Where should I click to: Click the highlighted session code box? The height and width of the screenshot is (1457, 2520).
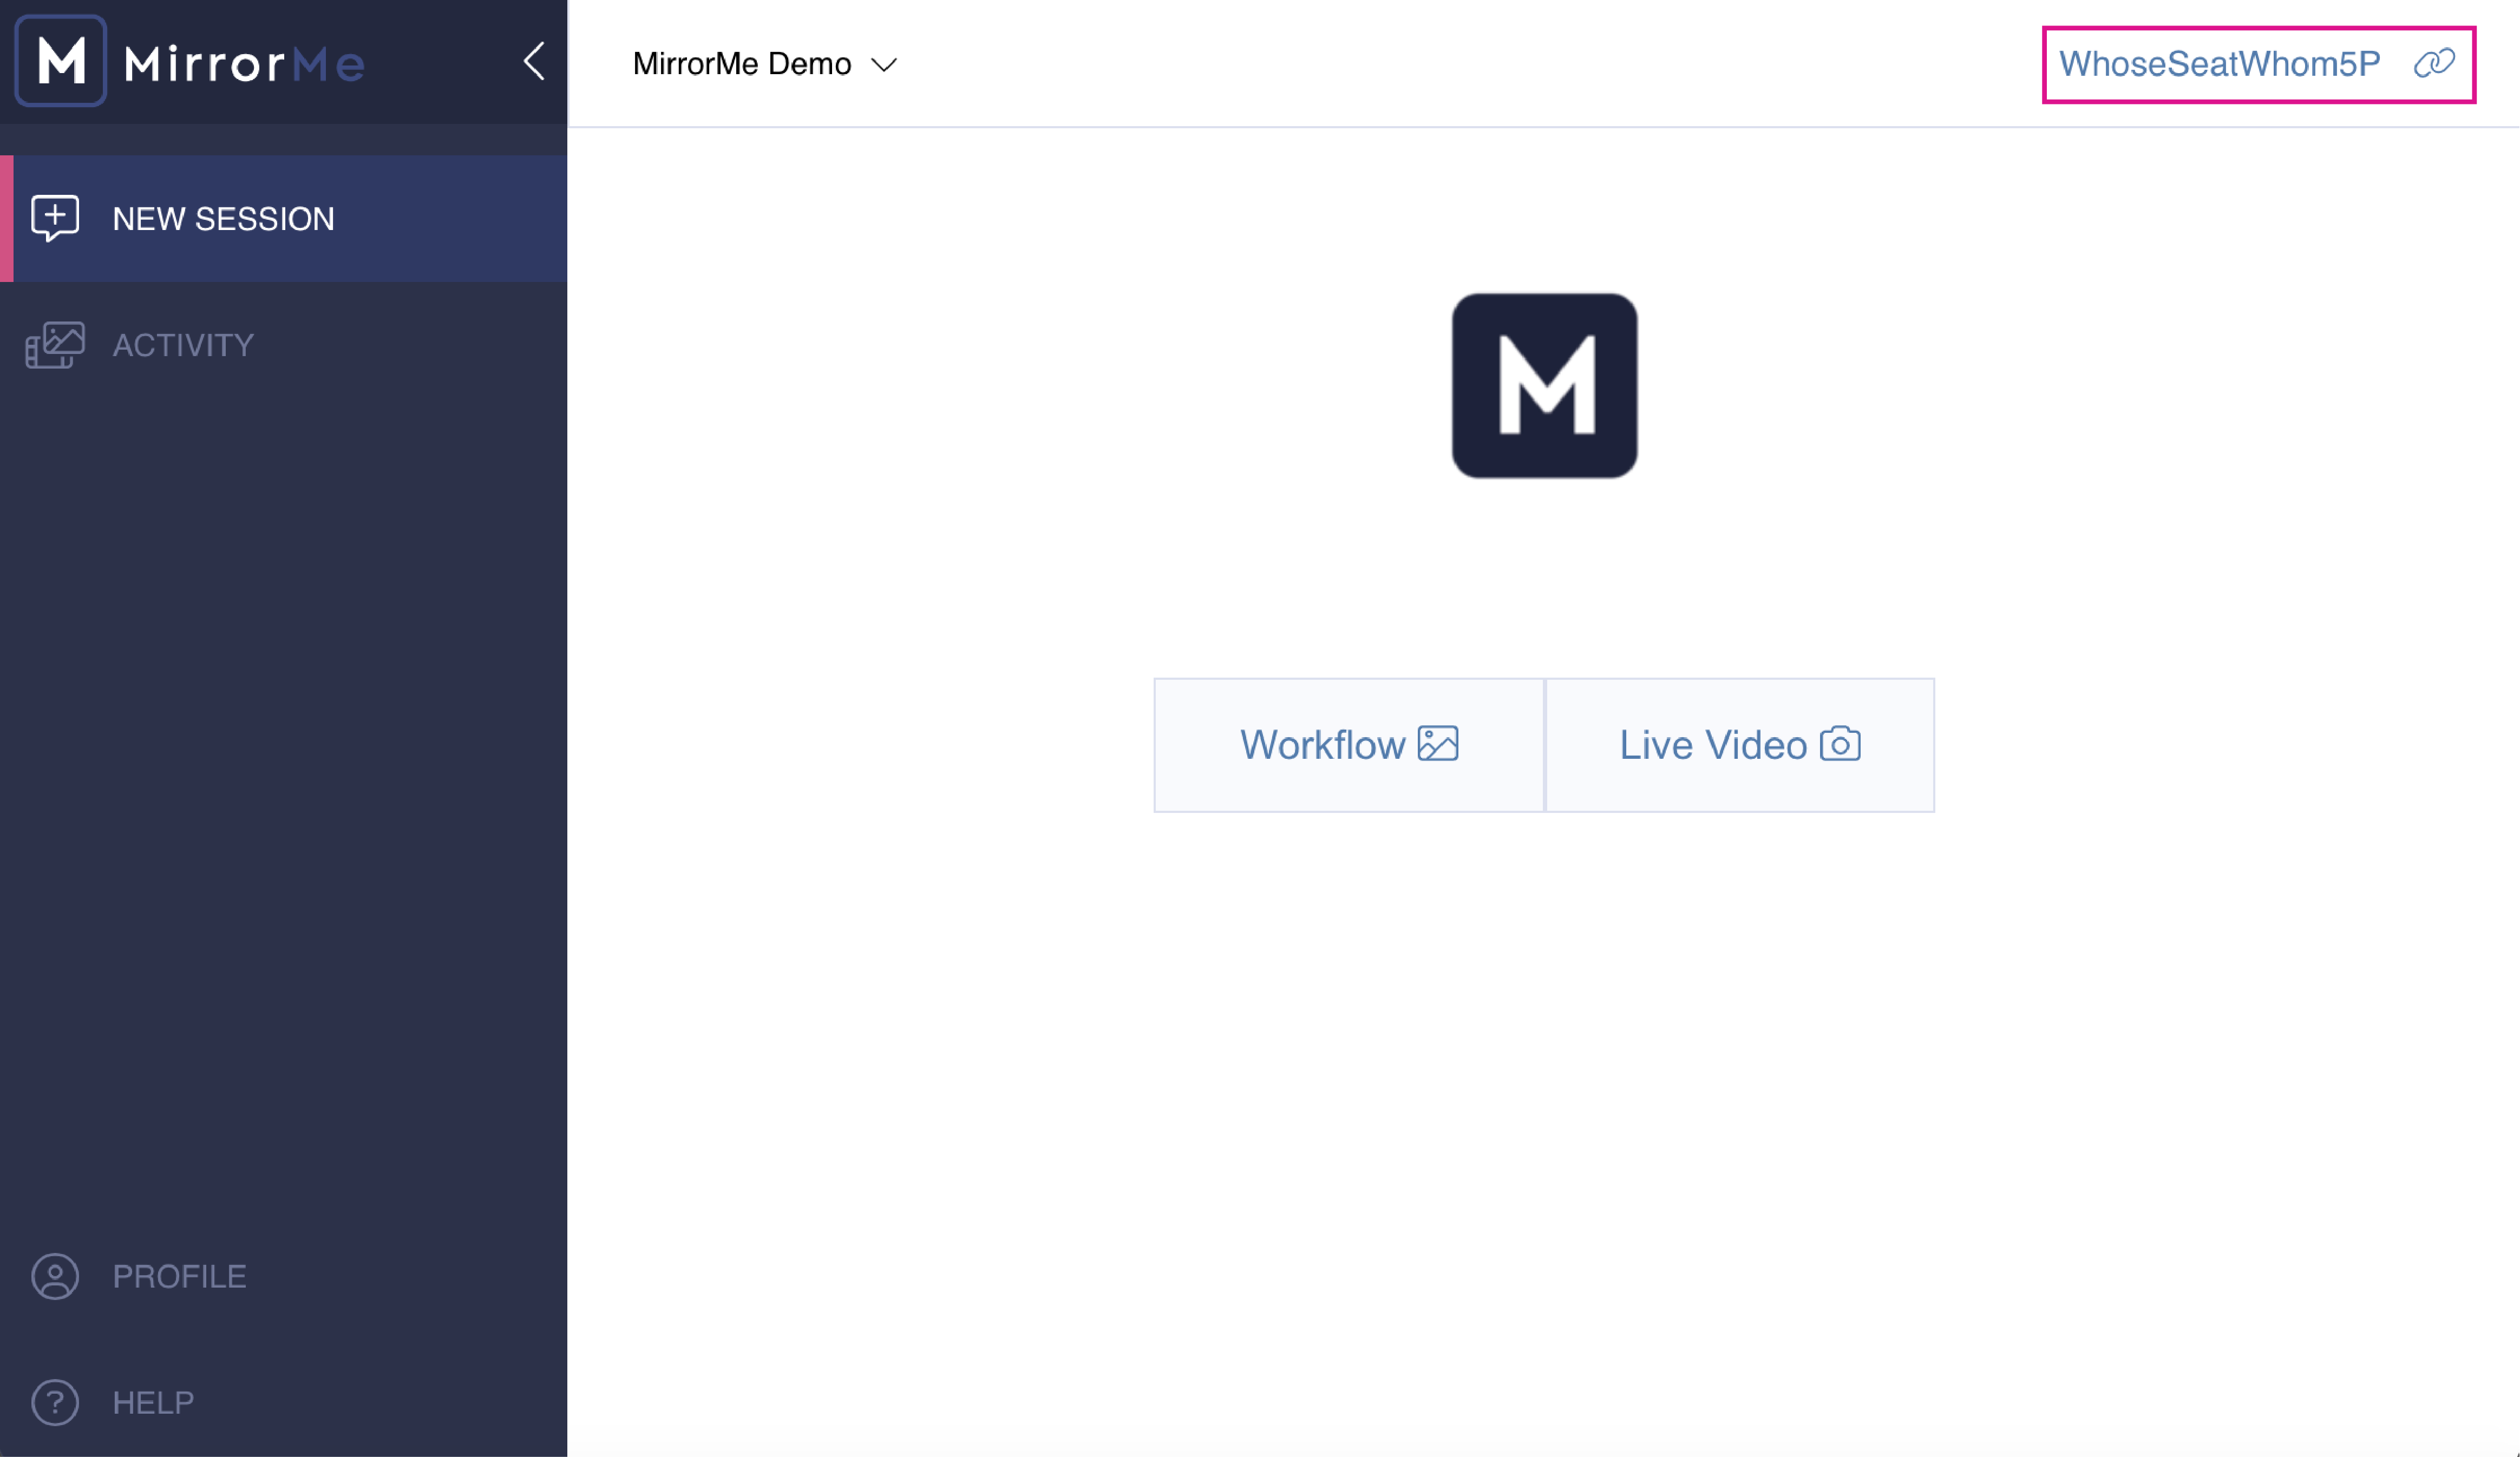pyautogui.click(x=2258, y=64)
